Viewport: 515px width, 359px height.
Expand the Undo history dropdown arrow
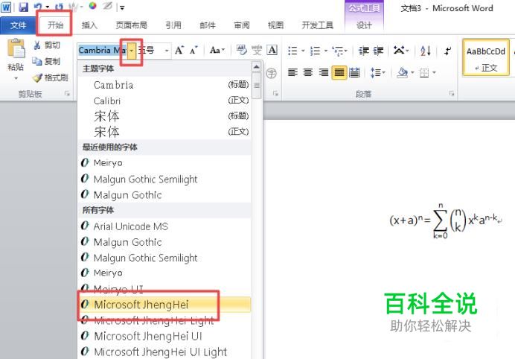click(48, 7)
